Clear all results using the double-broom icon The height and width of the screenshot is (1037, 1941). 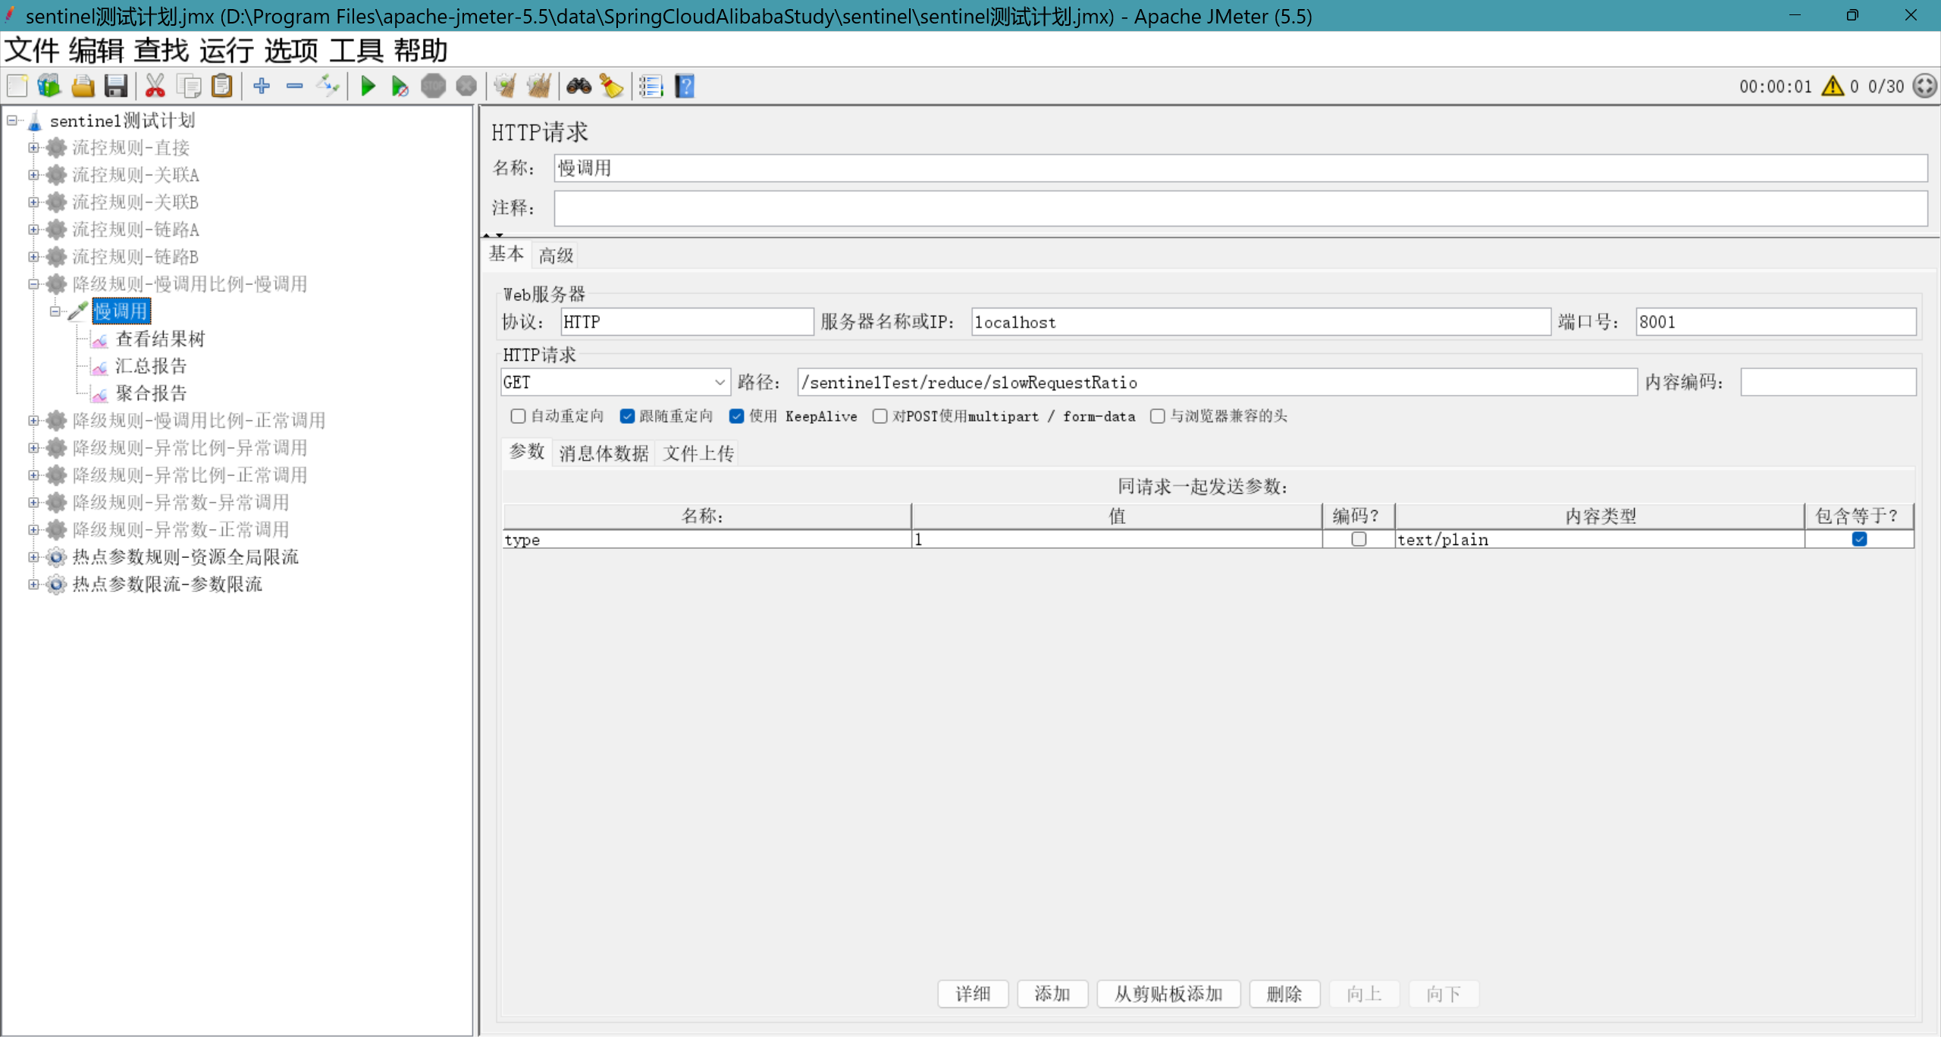pyautogui.click(x=539, y=86)
